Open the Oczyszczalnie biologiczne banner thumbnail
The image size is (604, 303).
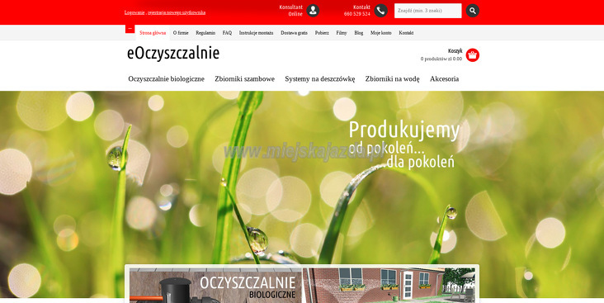tap(215, 286)
